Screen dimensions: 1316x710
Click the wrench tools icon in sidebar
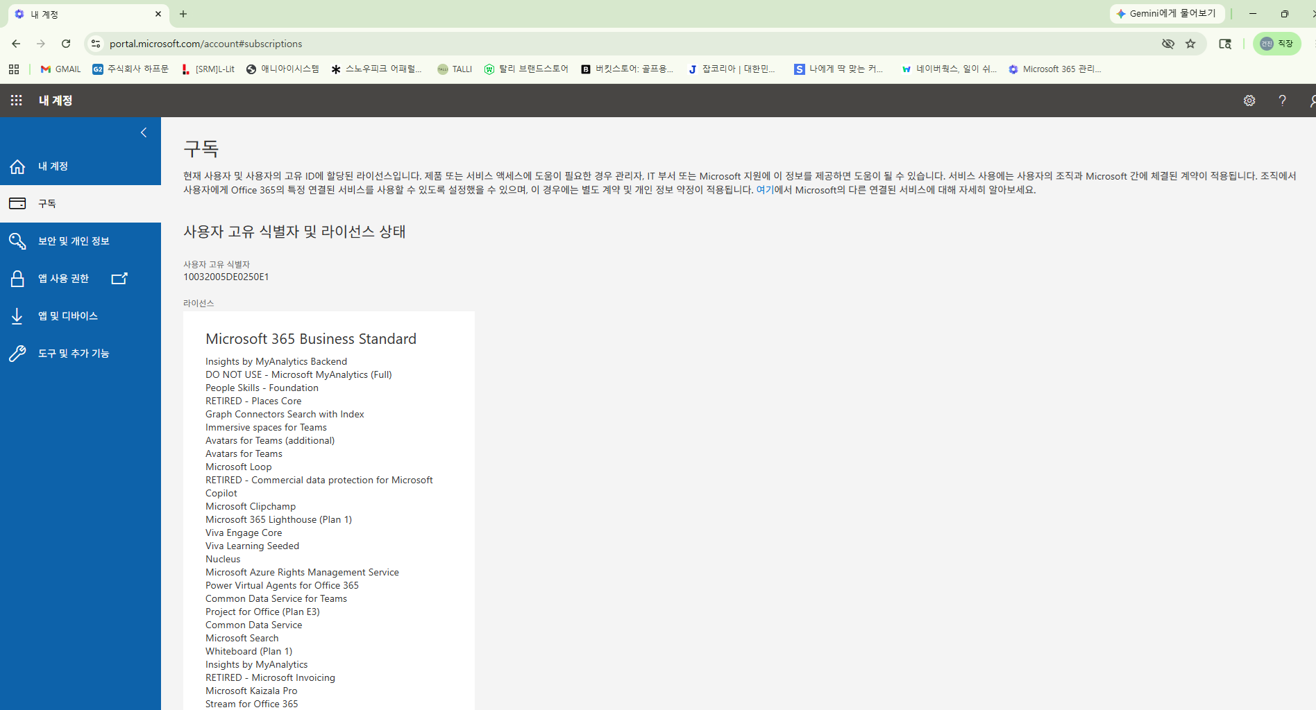pos(17,354)
